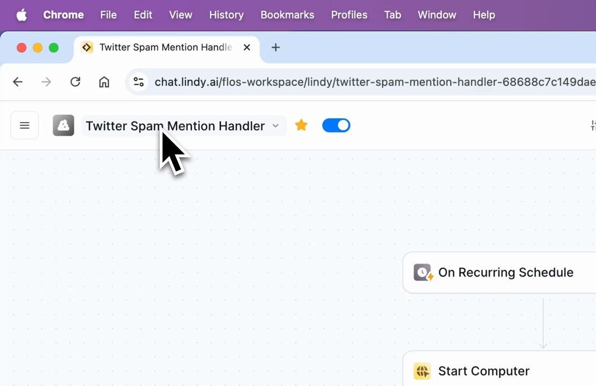Click the gray agent avatar icon

click(63, 125)
